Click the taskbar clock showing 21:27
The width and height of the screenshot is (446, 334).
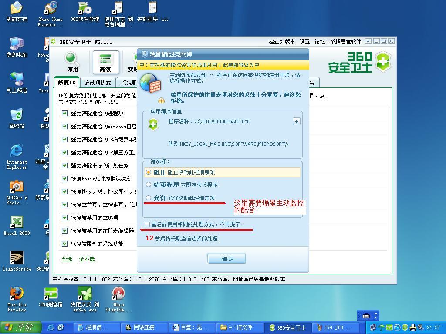[x=433, y=327]
